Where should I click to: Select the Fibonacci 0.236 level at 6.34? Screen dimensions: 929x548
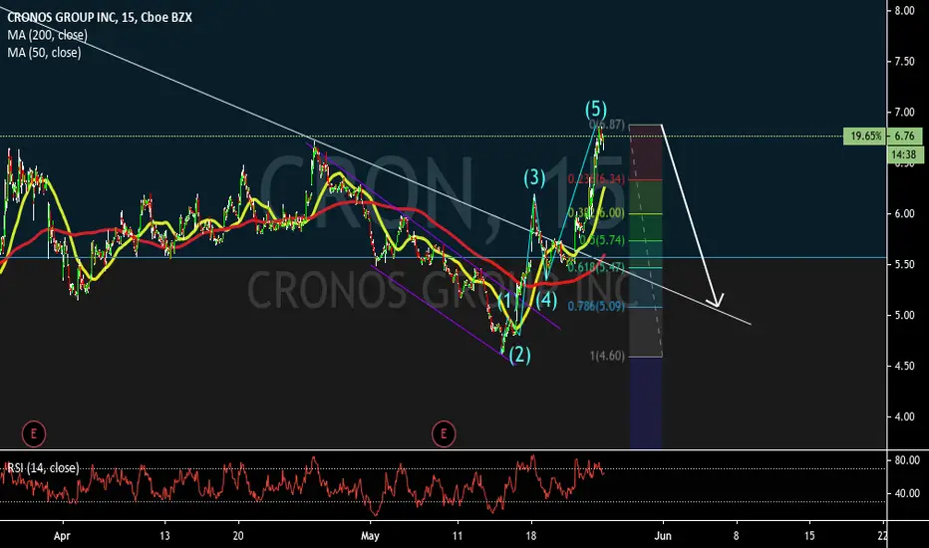[x=596, y=179]
